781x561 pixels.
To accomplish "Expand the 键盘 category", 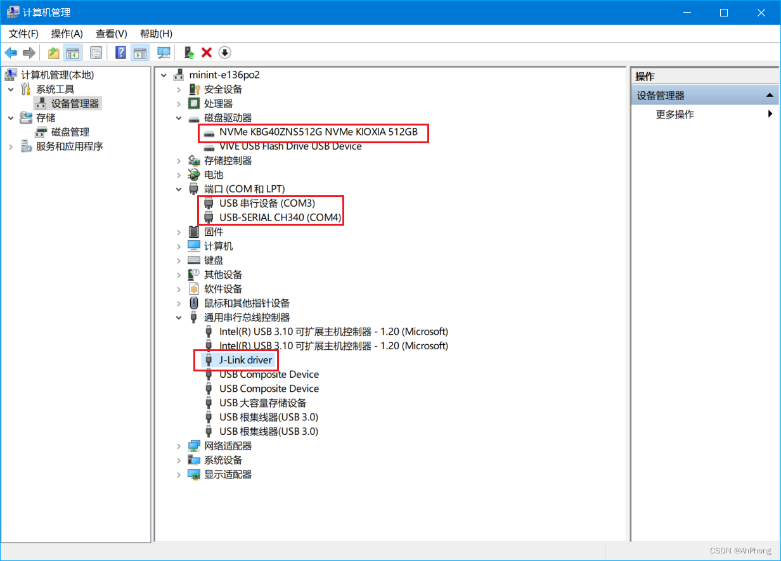I will [179, 261].
